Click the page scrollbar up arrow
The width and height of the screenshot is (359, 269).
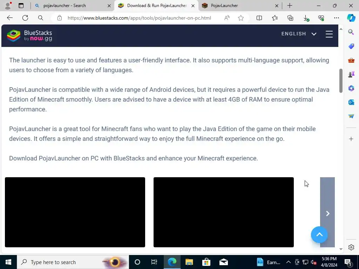point(341,29)
